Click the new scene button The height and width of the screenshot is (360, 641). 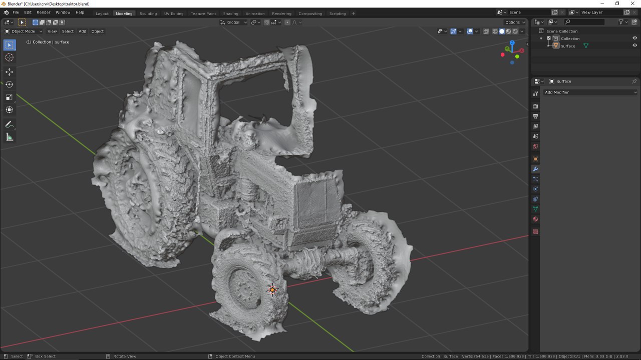(554, 12)
